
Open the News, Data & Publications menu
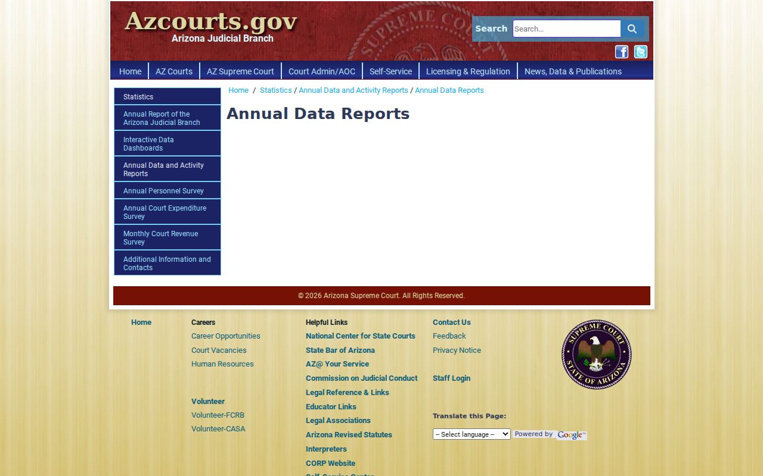click(573, 71)
